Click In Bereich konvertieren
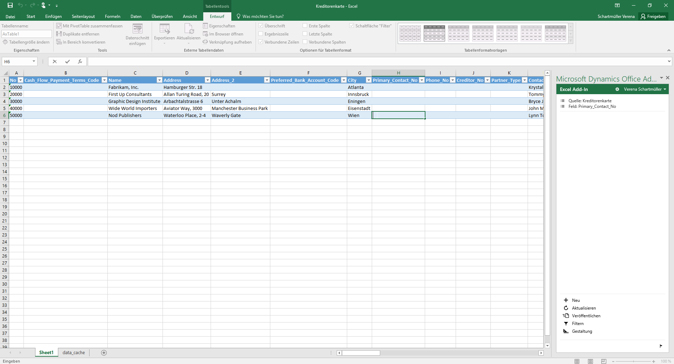Screen dimensions: 674x364 (x=81, y=42)
